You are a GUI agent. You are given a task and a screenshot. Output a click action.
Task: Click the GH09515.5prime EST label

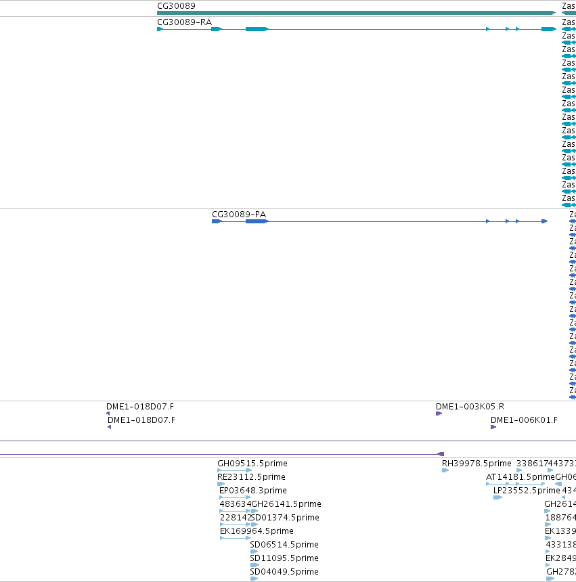point(252,464)
